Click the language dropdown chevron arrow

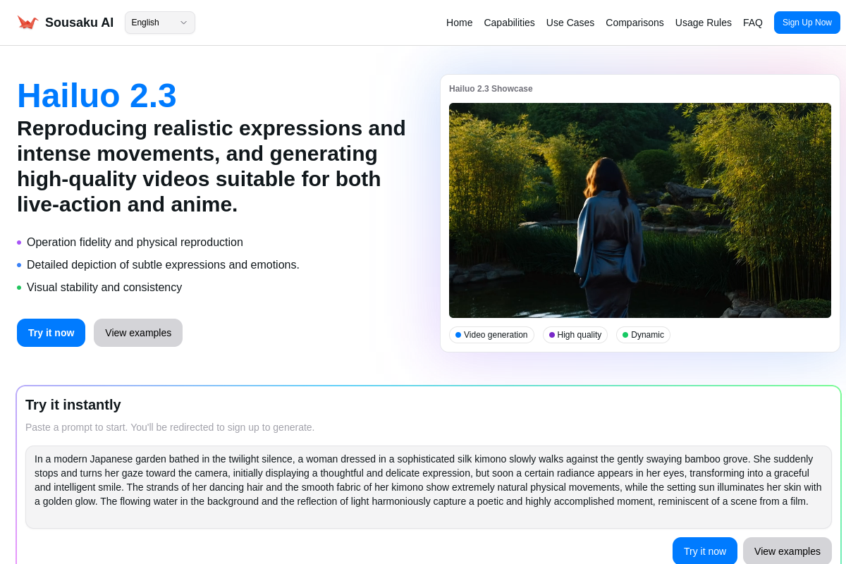[x=183, y=23]
